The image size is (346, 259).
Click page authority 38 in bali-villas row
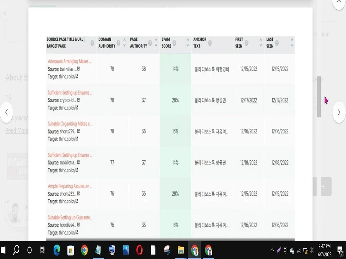(144, 69)
